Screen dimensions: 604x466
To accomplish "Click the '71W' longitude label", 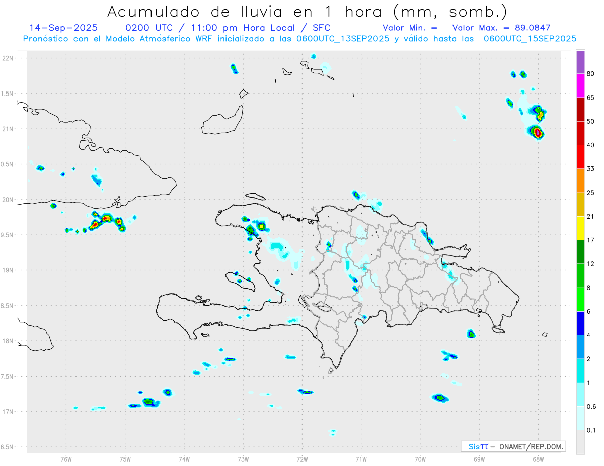I will (361, 459).
